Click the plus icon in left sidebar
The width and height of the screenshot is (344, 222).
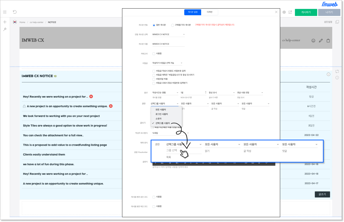pyautogui.click(x=5, y=22)
